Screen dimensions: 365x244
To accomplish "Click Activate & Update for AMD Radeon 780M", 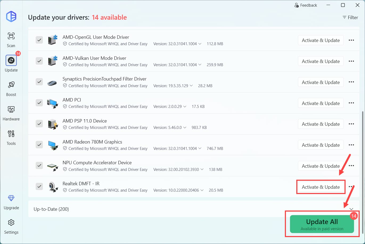I will tap(321, 145).
